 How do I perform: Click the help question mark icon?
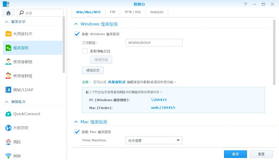245,4
